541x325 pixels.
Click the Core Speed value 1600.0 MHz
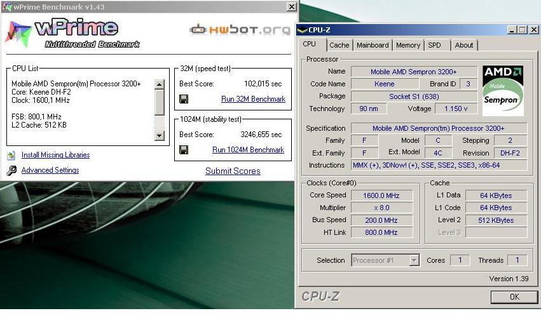point(381,196)
